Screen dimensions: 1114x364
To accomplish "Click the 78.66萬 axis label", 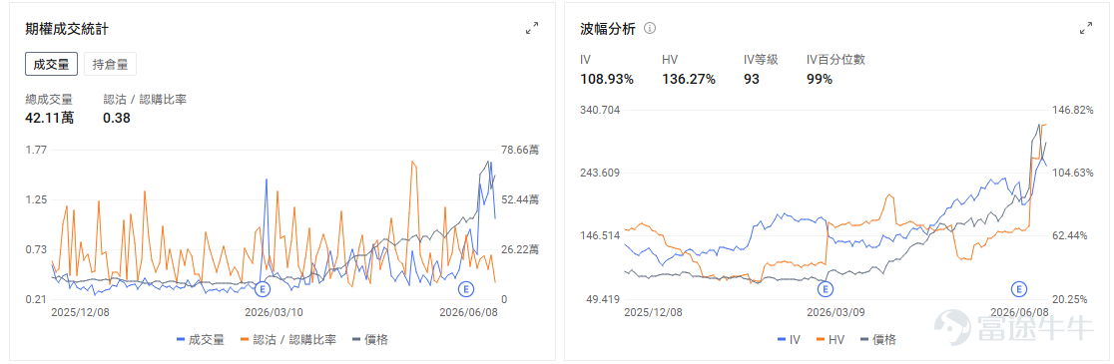I will (520, 150).
